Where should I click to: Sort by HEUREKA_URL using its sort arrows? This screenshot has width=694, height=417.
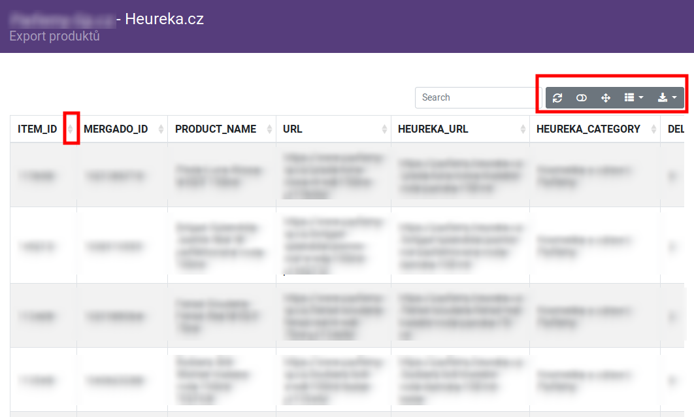523,129
